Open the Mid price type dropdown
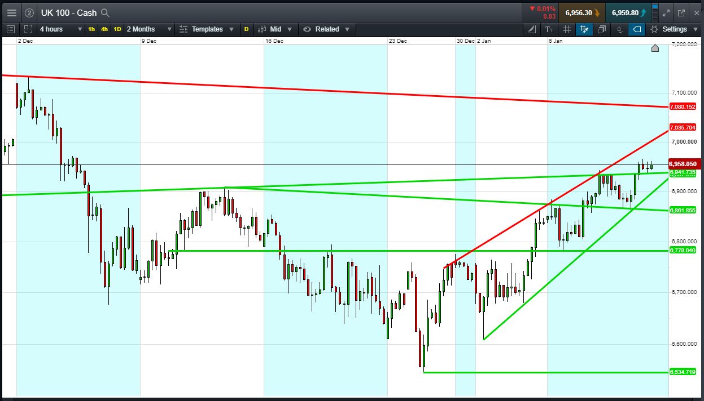This screenshot has width=704, height=401. pos(276,29)
